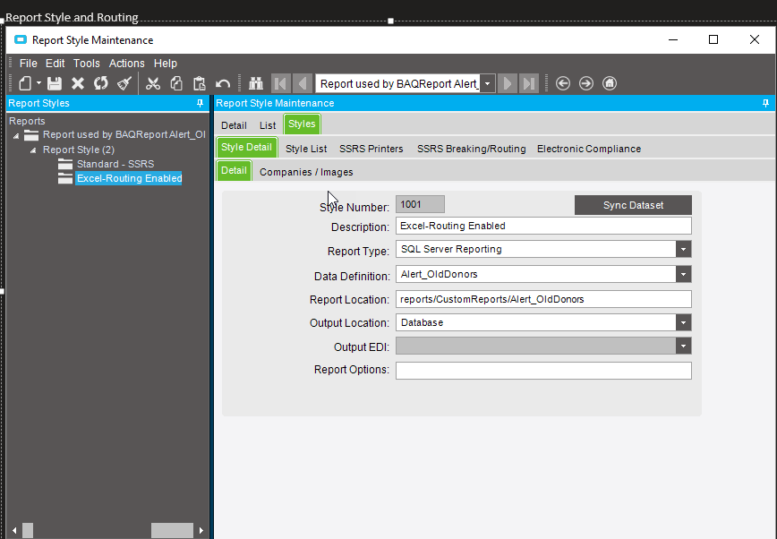777x539 pixels.
Task: Open the SSRS Breaking/Routing tab
Action: click(471, 149)
